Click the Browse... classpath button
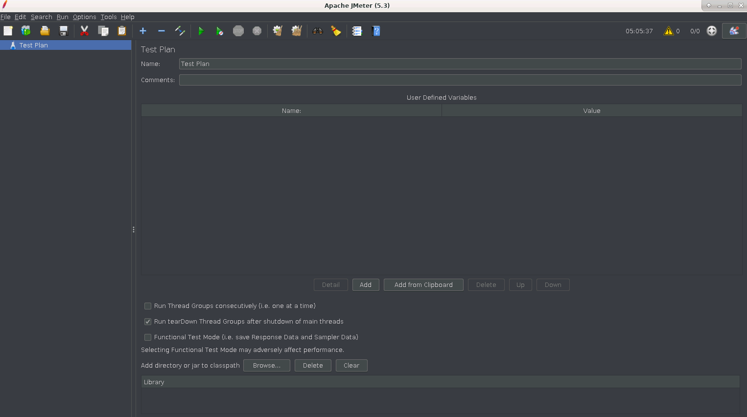 point(267,366)
